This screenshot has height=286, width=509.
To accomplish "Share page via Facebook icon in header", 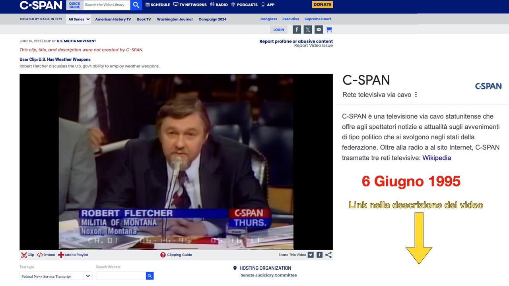I will 297,29.
